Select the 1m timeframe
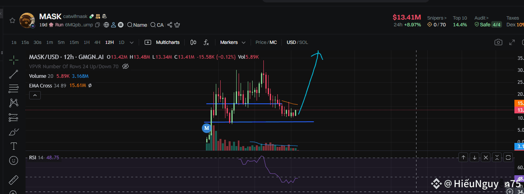This screenshot has height=194, width=524. (50, 42)
